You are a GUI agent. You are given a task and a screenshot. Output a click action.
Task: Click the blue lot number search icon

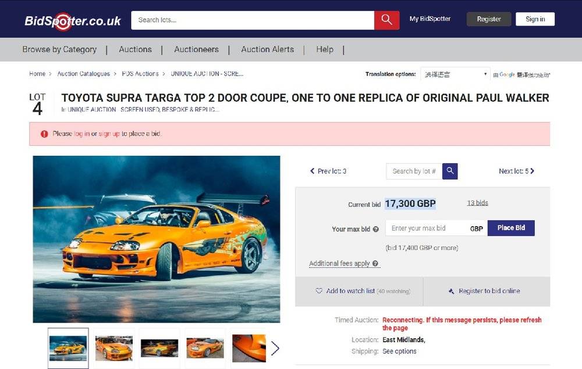[450, 171]
